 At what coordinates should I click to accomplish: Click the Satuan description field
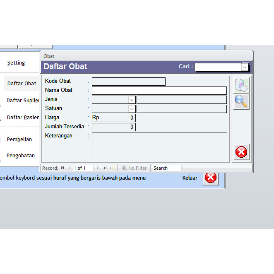pos(182,109)
